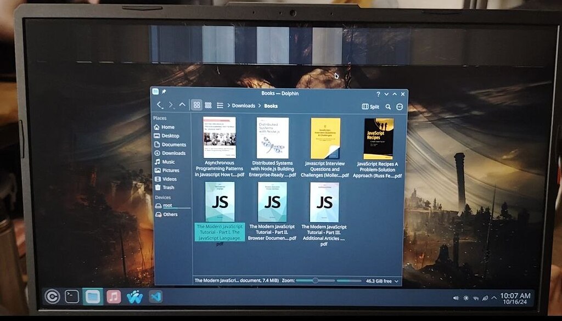Open the hamburger control menu
Screen dimensions: 562x321
[400, 106]
